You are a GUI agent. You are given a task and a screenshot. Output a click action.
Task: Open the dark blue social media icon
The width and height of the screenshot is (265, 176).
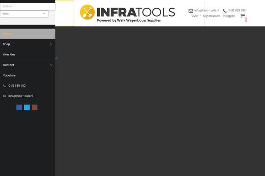click(x=19, y=107)
